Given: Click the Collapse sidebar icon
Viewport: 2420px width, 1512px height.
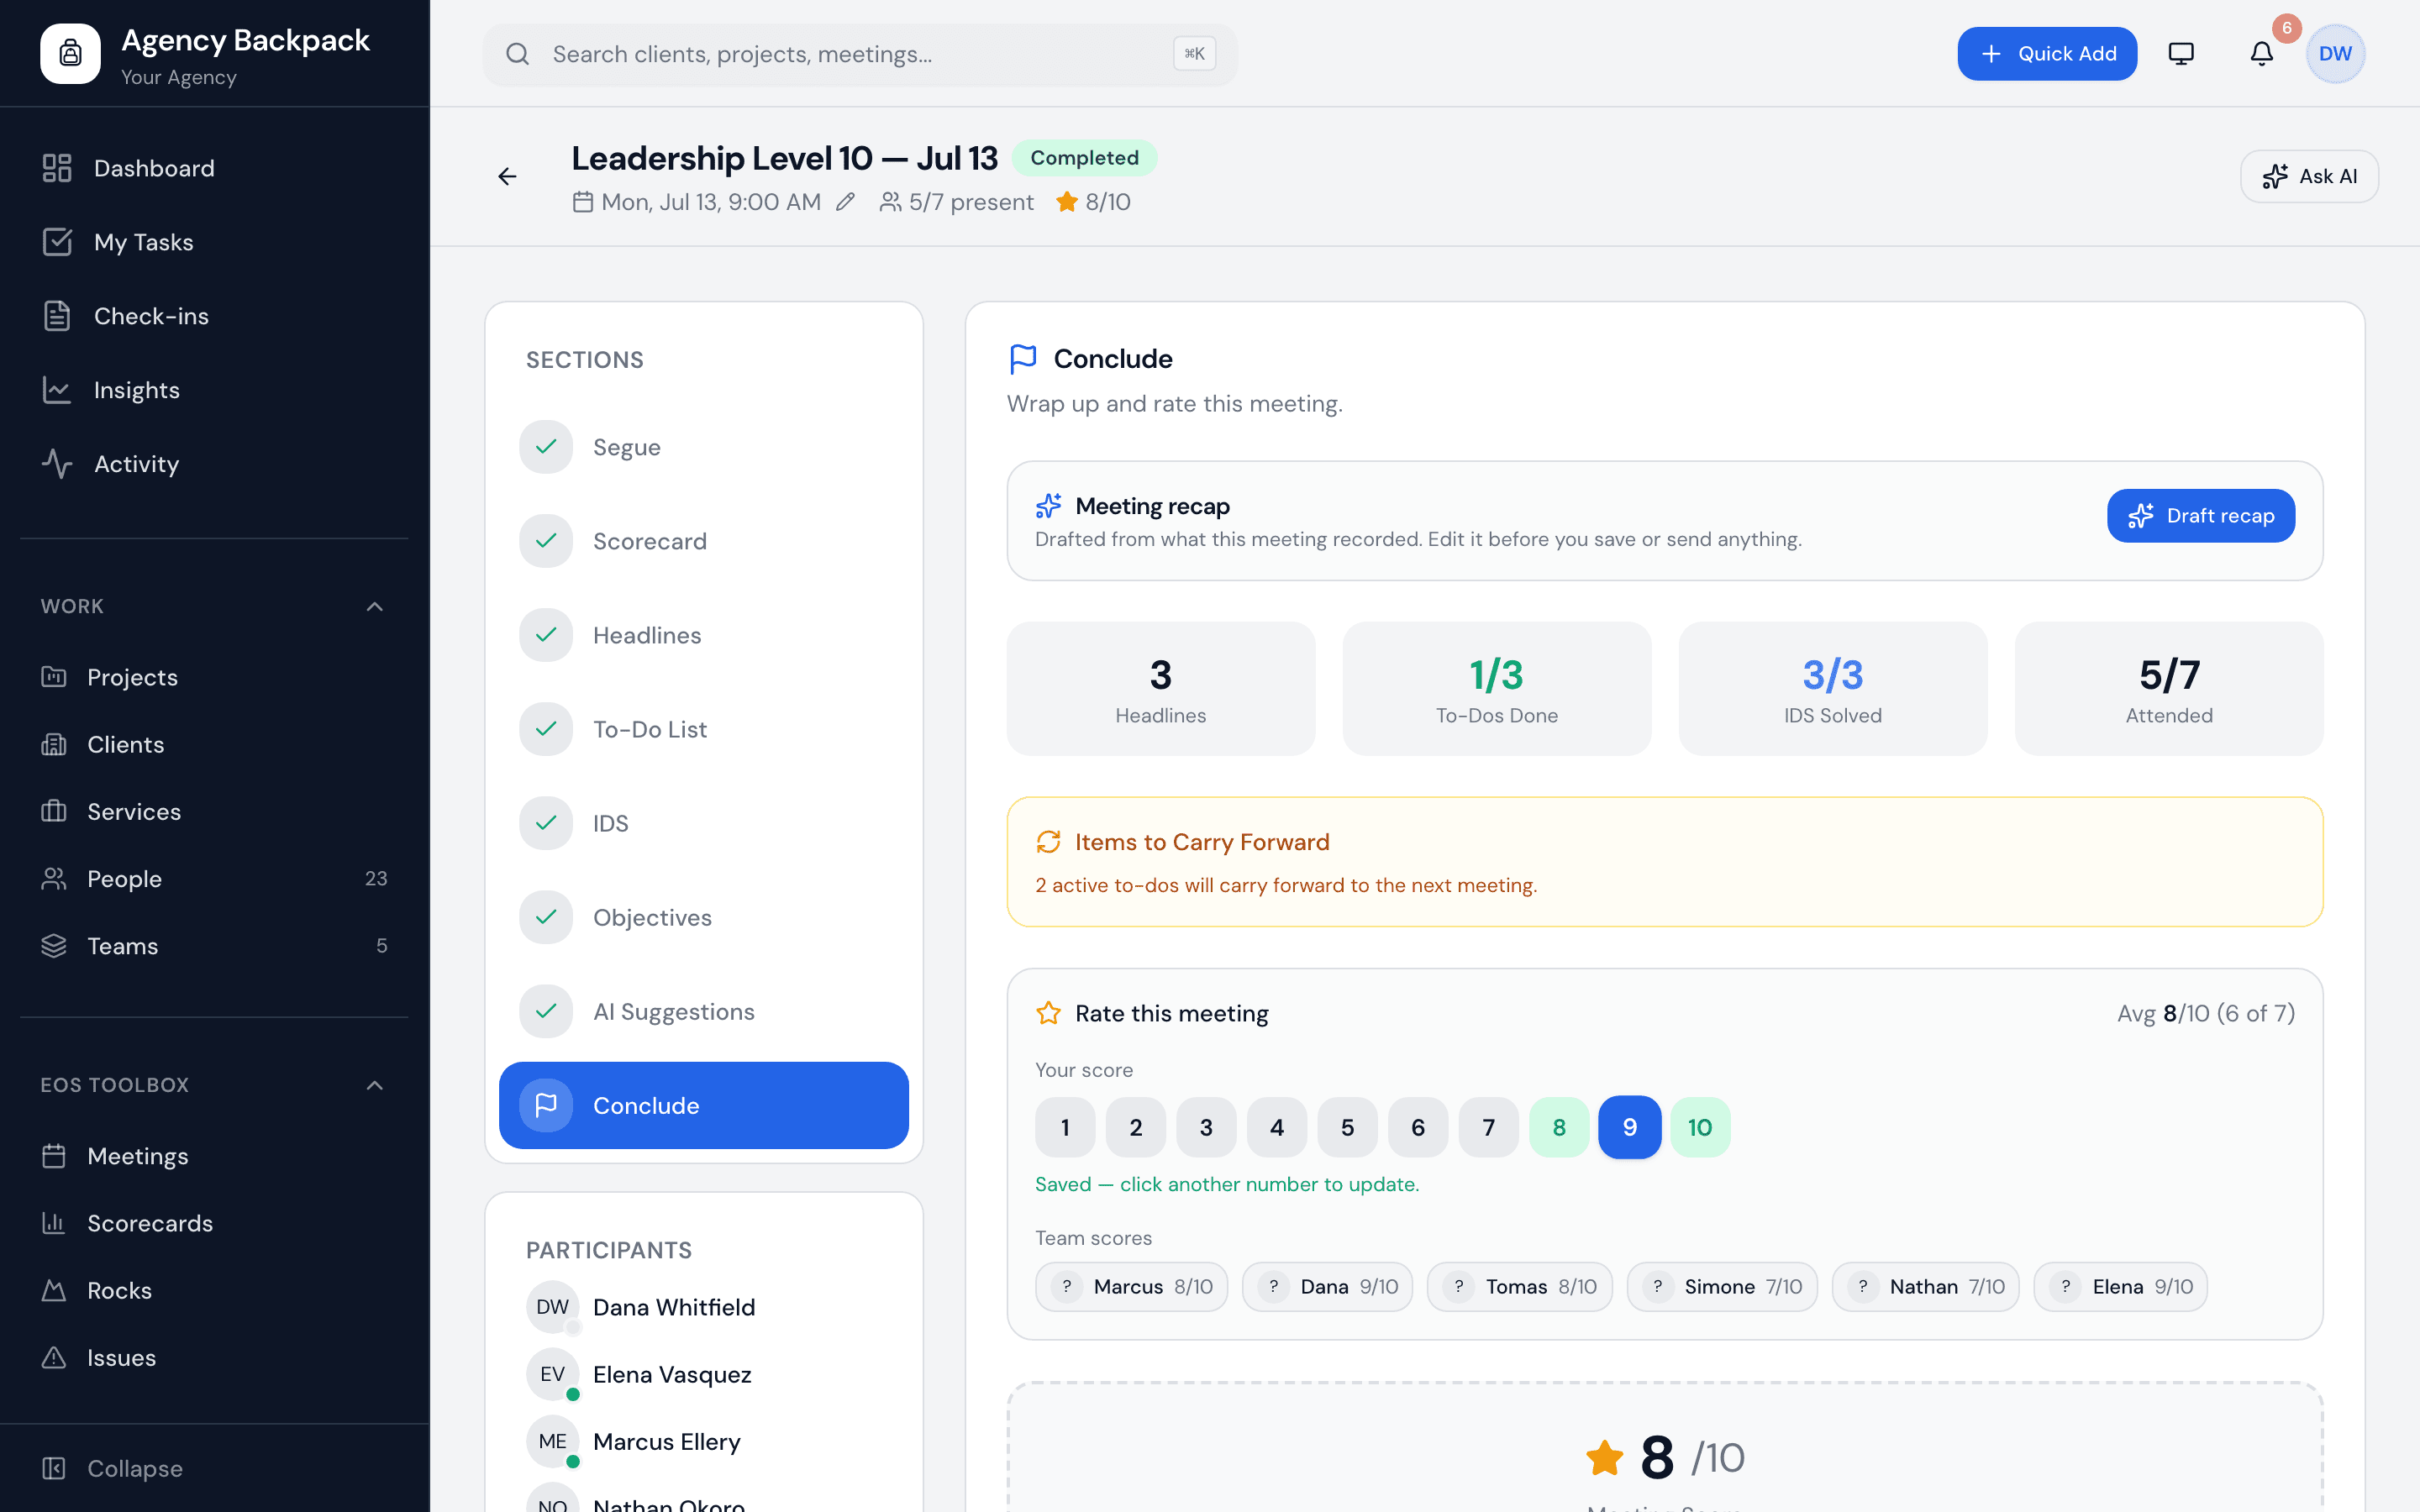Looking at the screenshot, I should [54, 1468].
